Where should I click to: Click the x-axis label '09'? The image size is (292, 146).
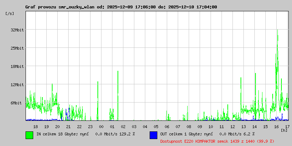tap(200, 127)
